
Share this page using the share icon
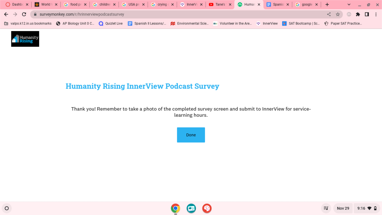click(x=329, y=14)
